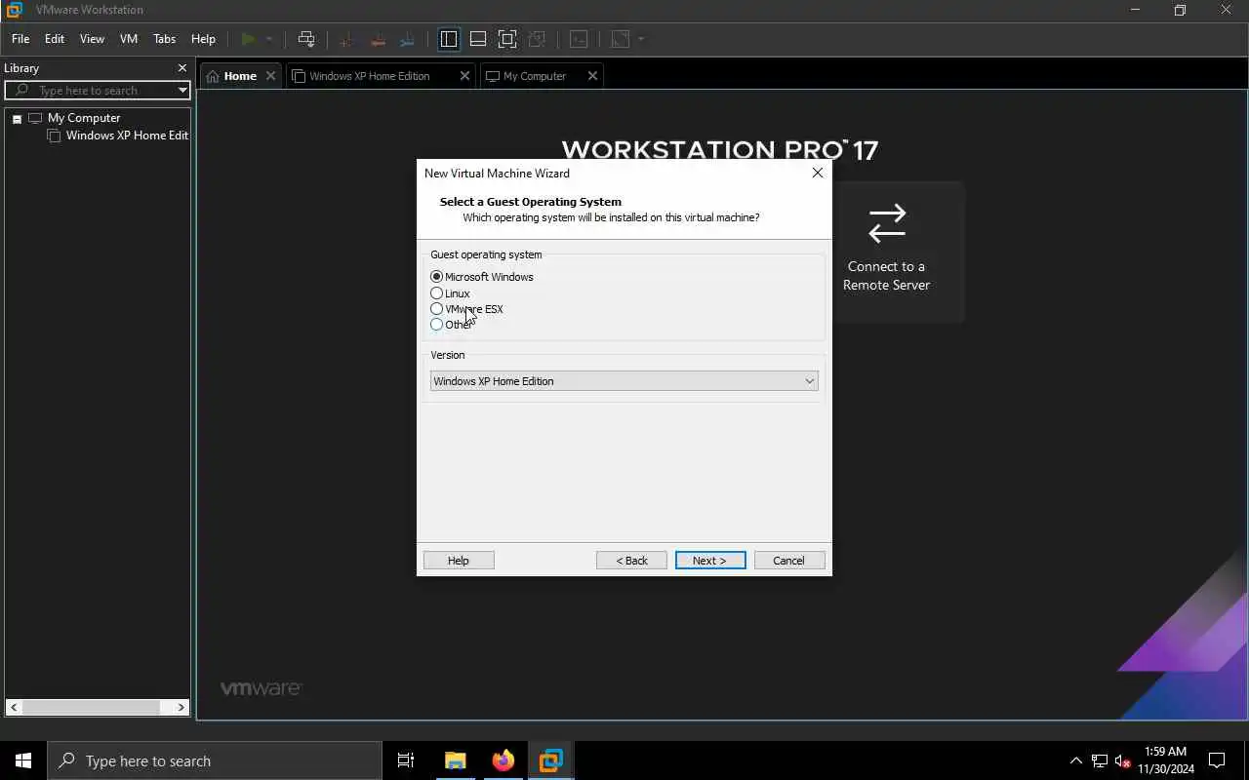Click the console view toolbar icon
The image size is (1249, 780).
pos(579,39)
